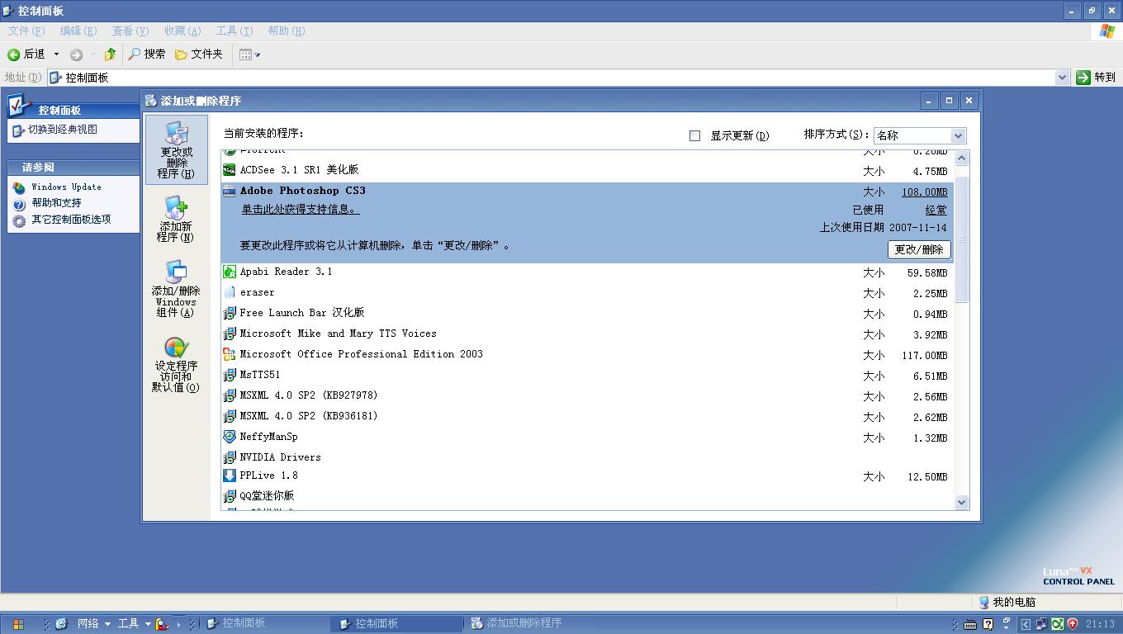Open the 帮助和支持 link text
The width and height of the screenshot is (1123, 634).
57,203
